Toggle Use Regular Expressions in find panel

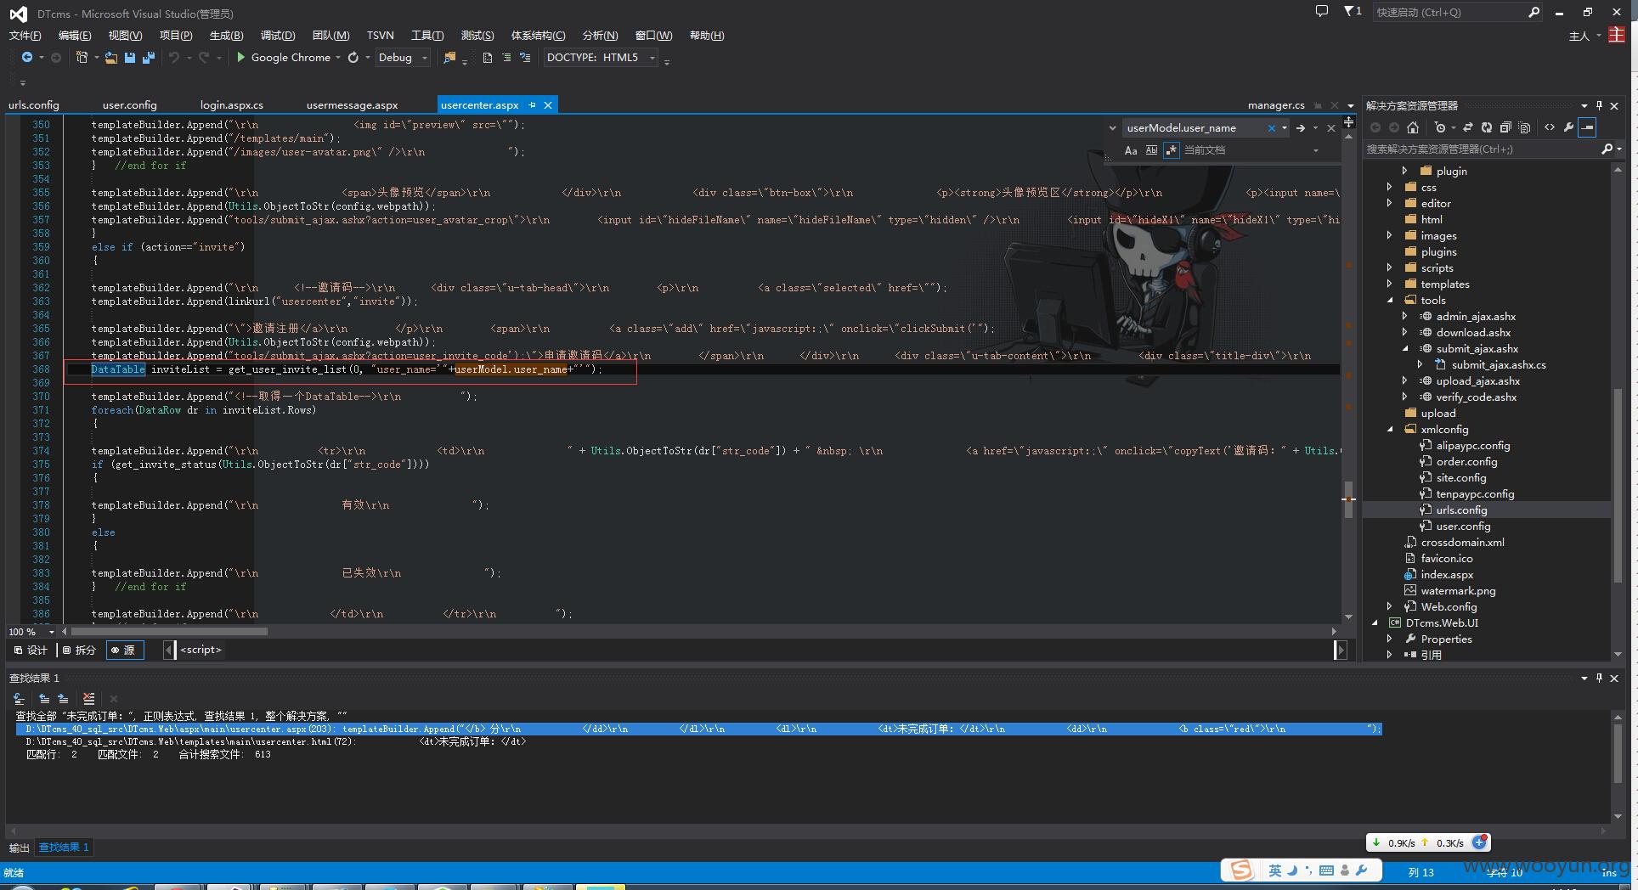coord(1172,150)
